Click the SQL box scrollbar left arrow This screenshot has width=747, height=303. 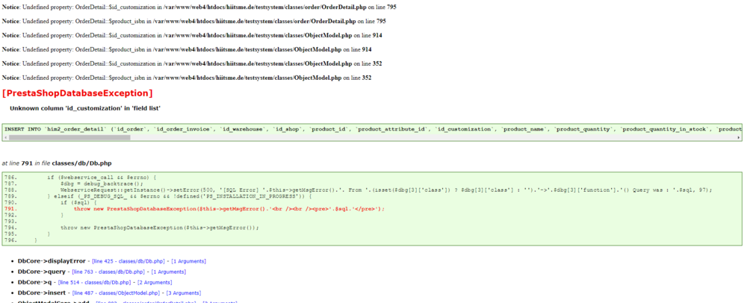point(4,137)
